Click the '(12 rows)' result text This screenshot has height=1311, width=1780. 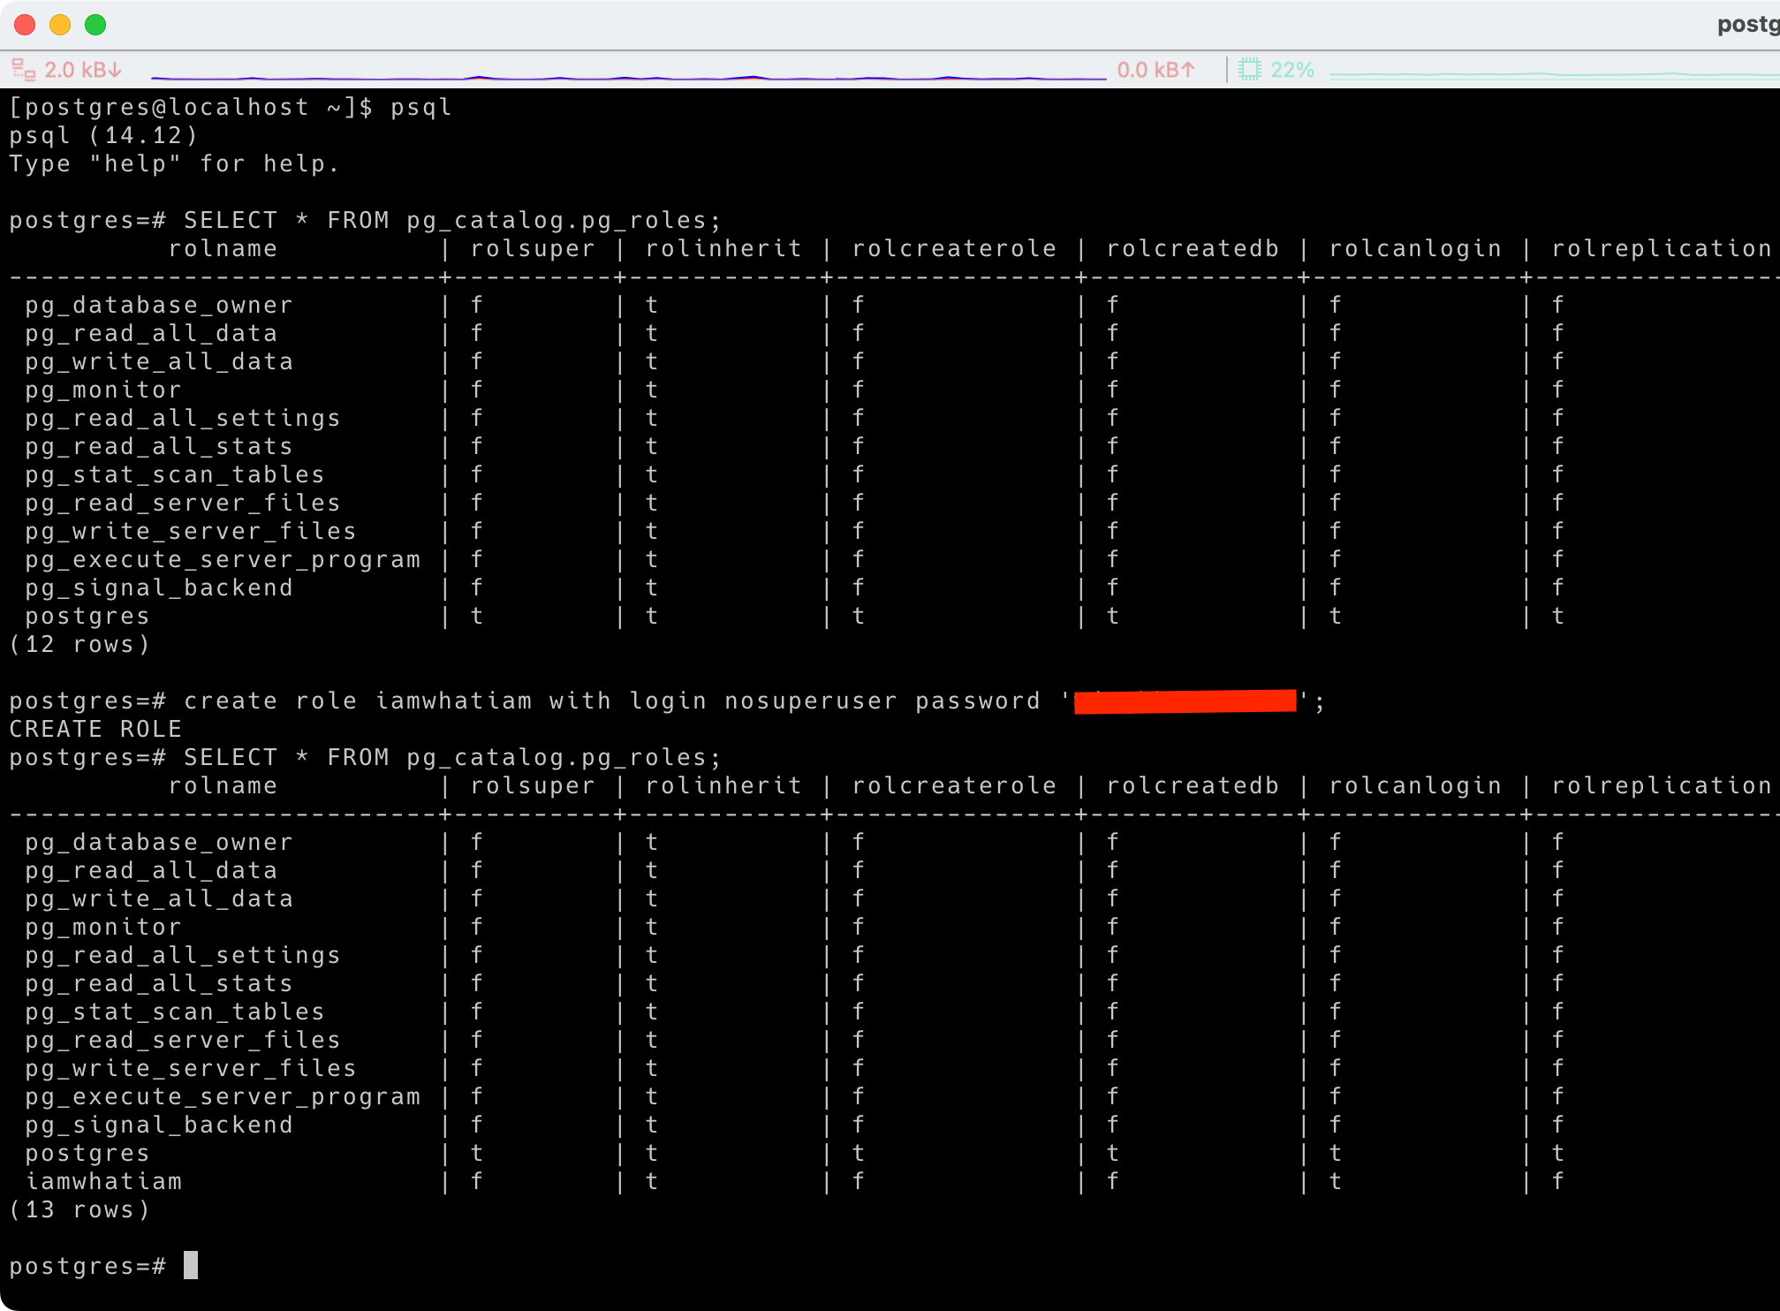tap(80, 644)
